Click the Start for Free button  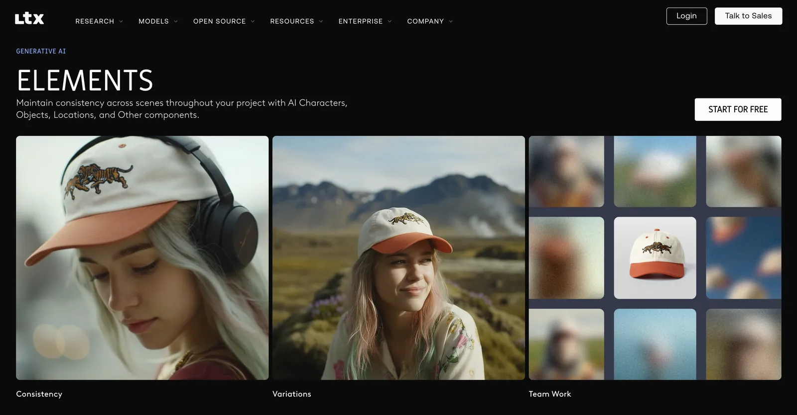coord(738,109)
